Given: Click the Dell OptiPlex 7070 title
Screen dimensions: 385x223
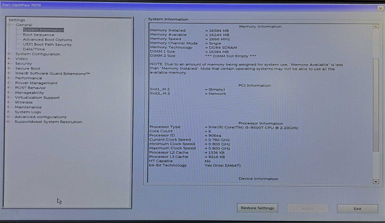Looking at the screenshot, I should tap(22, 5).
